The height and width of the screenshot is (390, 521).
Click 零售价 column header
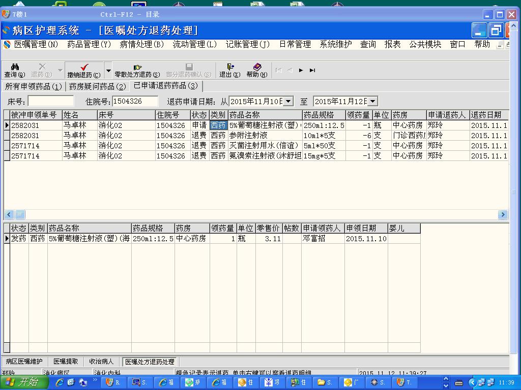(x=269, y=228)
